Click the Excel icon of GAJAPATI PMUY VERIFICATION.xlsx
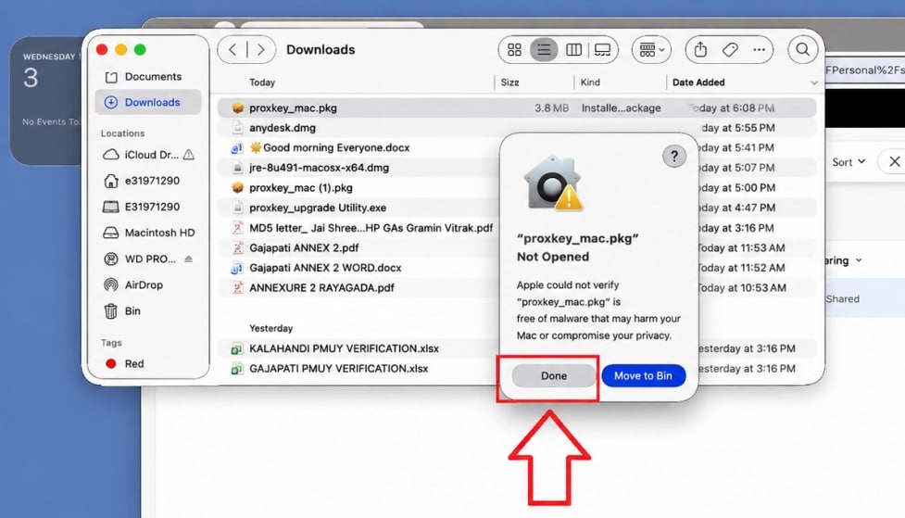 tap(237, 369)
